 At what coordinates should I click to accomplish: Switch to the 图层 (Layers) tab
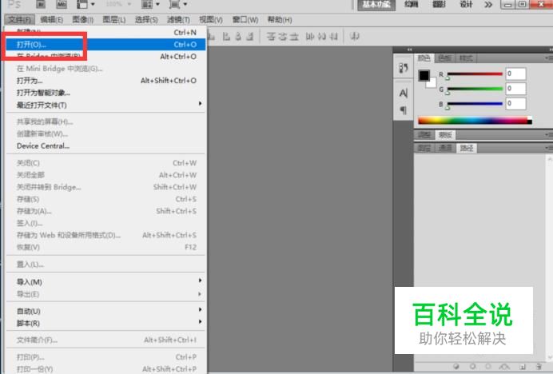pyautogui.click(x=424, y=148)
